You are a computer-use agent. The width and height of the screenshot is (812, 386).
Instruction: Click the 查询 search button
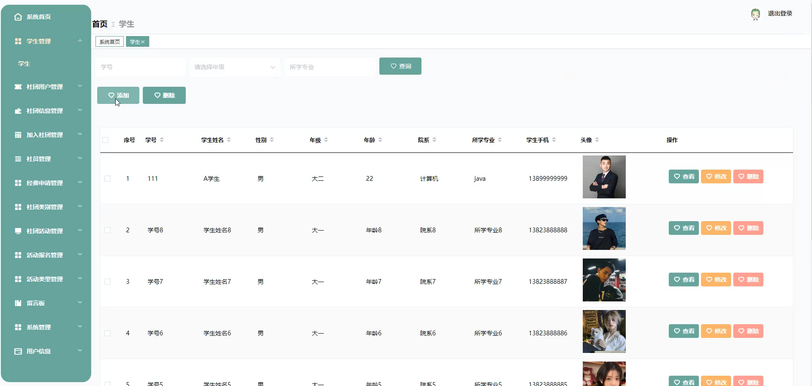click(400, 66)
